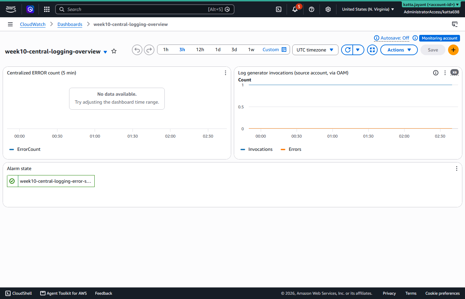Image resolution: width=465 pixels, height=299 pixels.
Task: Expand the United States (N. Virginia) region selector
Action: tap(368, 9)
